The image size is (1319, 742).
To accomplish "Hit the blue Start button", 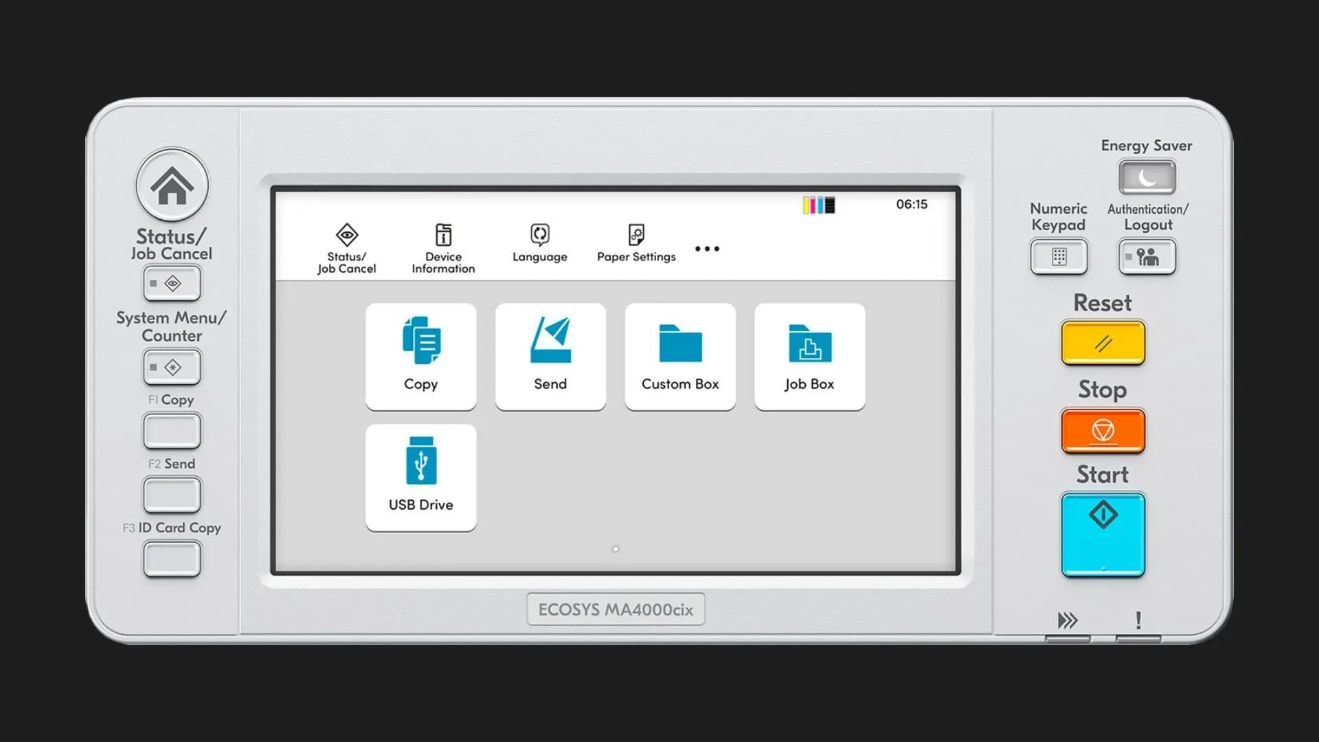I will [1103, 535].
